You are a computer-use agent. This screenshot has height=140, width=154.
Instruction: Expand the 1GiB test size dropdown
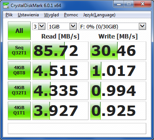(x=62, y=26)
